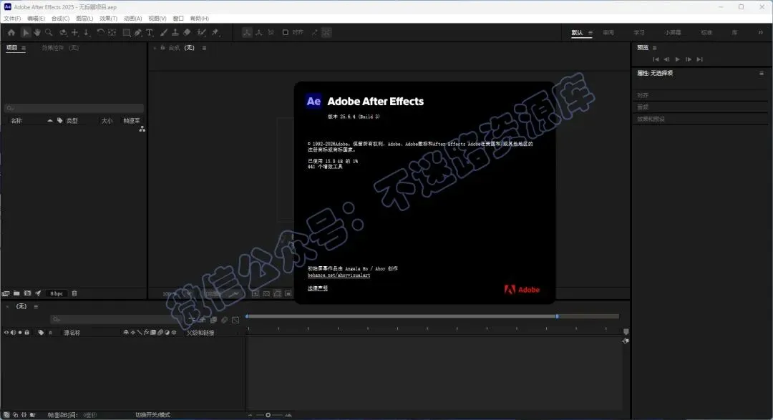Image resolution: width=773 pixels, height=420 pixels.
Task: Select the Rectangle shape tool
Action: (126, 32)
